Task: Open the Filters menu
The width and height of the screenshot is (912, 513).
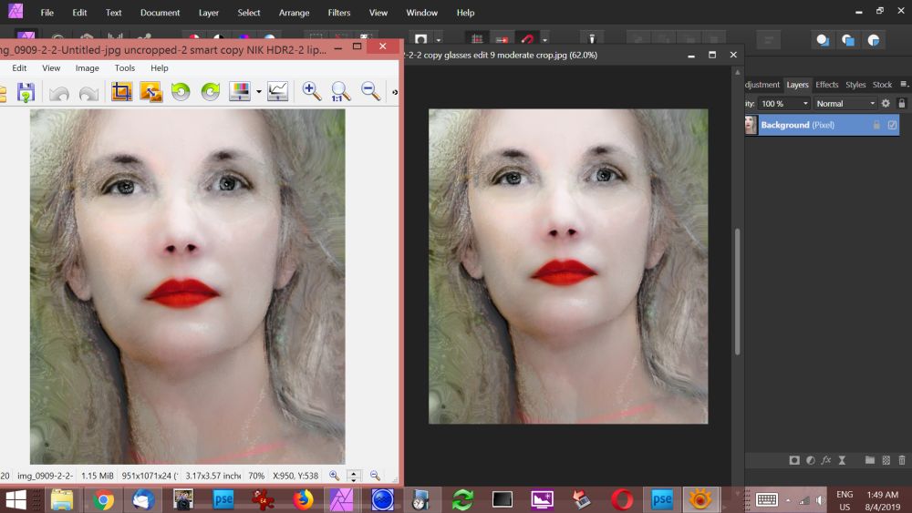Action: click(x=338, y=13)
